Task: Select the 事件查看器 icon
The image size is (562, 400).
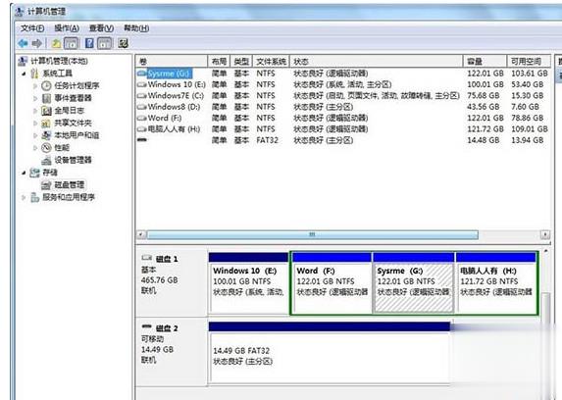Action: 46,98
